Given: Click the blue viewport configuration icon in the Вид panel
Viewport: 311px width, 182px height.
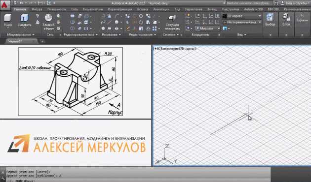Looking at the screenshot, I should click(x=225, y=29).
